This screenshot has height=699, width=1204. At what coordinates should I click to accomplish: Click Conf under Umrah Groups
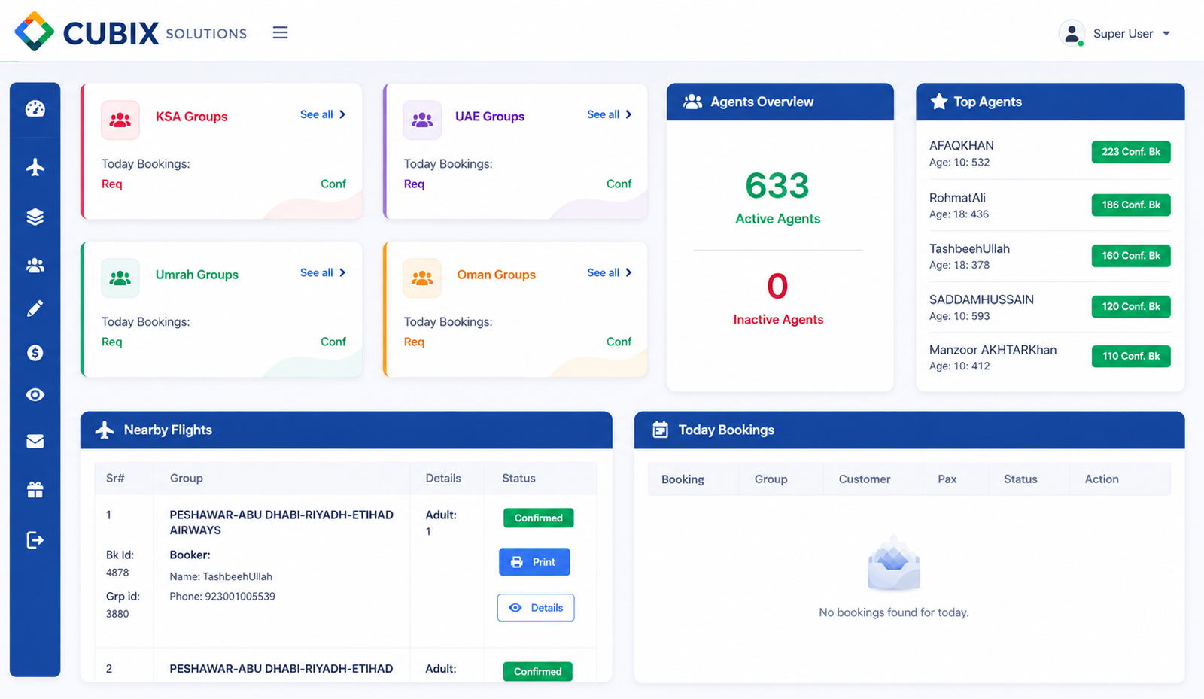tap(333, 342)
